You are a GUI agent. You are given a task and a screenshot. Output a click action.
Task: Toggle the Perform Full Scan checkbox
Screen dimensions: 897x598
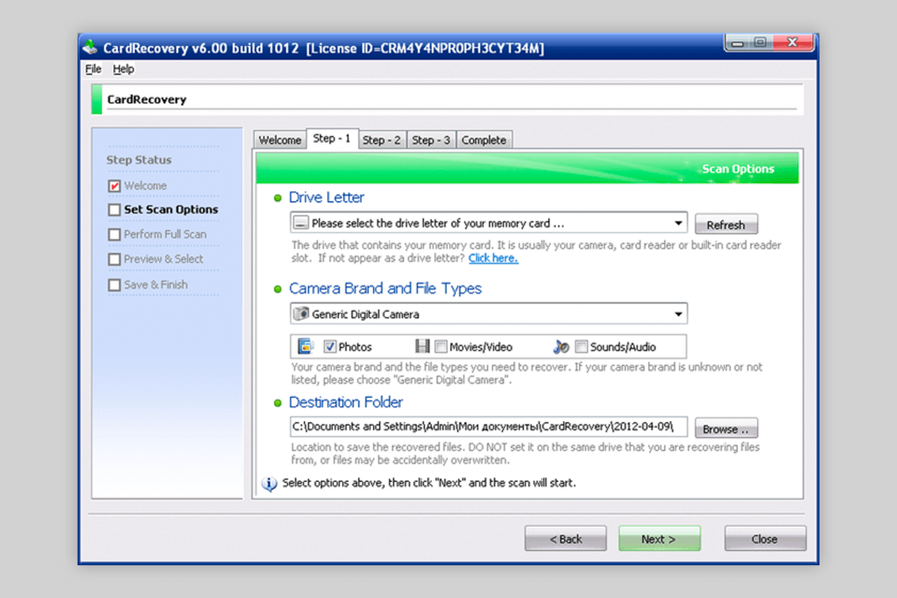click(x=114, y=235)
